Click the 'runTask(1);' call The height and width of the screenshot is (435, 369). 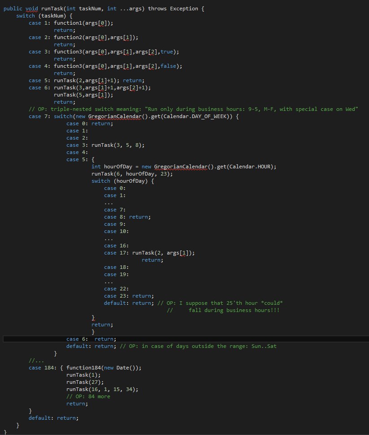[83, 375]
